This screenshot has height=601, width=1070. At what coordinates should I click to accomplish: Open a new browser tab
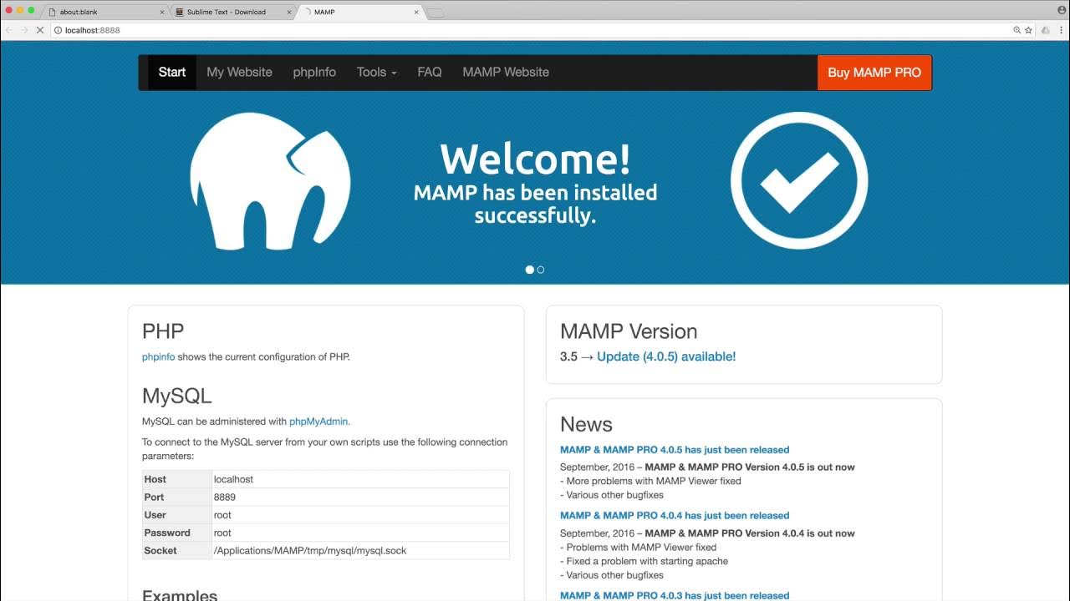[x=436, y=13]
